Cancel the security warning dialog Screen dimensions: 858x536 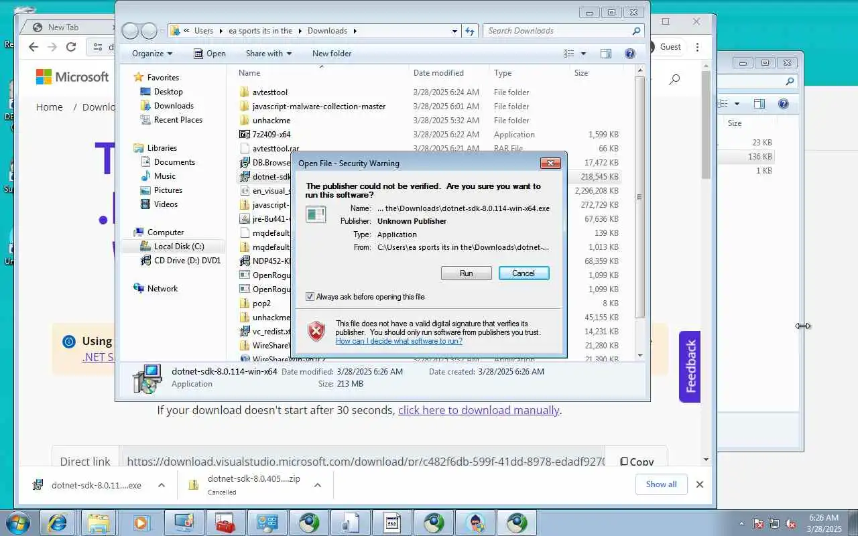(x=524, y=273)
